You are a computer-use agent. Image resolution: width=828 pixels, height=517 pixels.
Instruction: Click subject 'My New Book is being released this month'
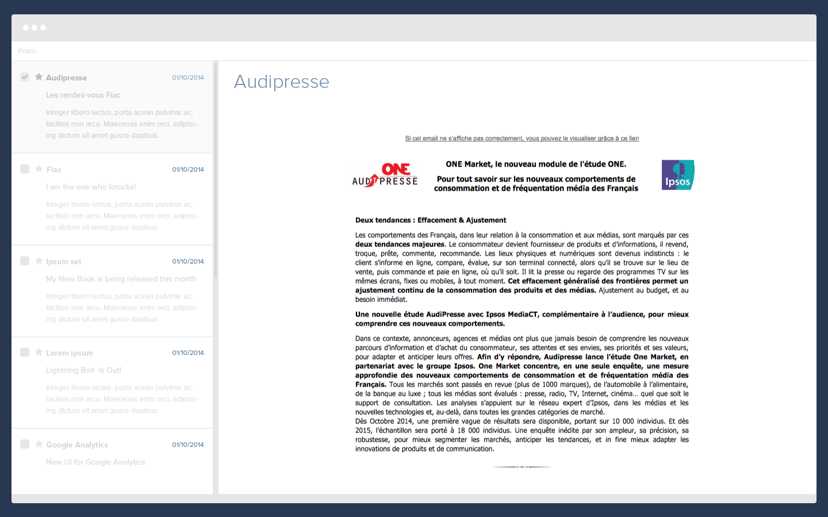(x=121, y=279)
